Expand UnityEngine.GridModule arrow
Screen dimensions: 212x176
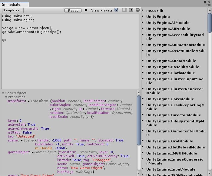click(x=143, y=141)
